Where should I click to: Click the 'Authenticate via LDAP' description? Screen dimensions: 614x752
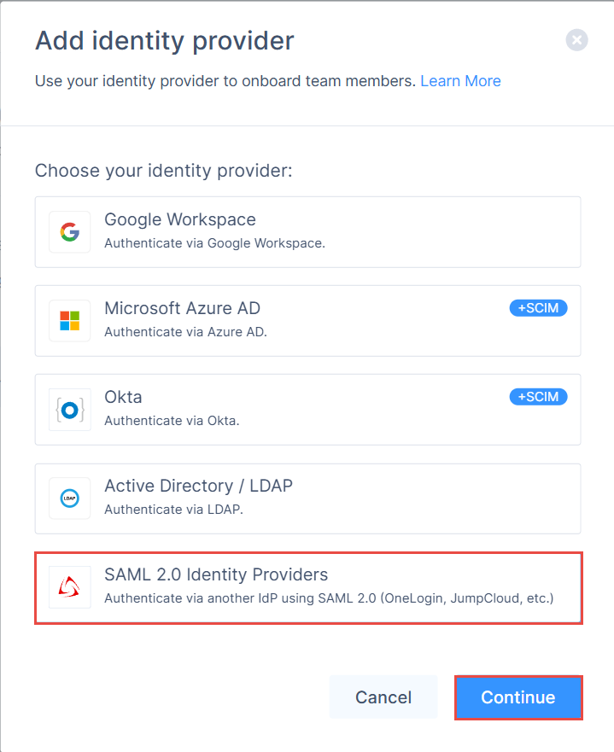point(173,509)
